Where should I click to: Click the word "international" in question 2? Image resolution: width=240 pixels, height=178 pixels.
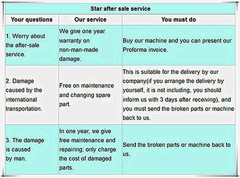pyautogui.click(x=21, y=99)
